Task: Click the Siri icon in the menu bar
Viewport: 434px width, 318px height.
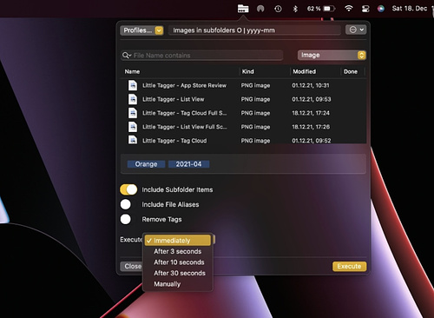Action: click(x=381, y=9)
